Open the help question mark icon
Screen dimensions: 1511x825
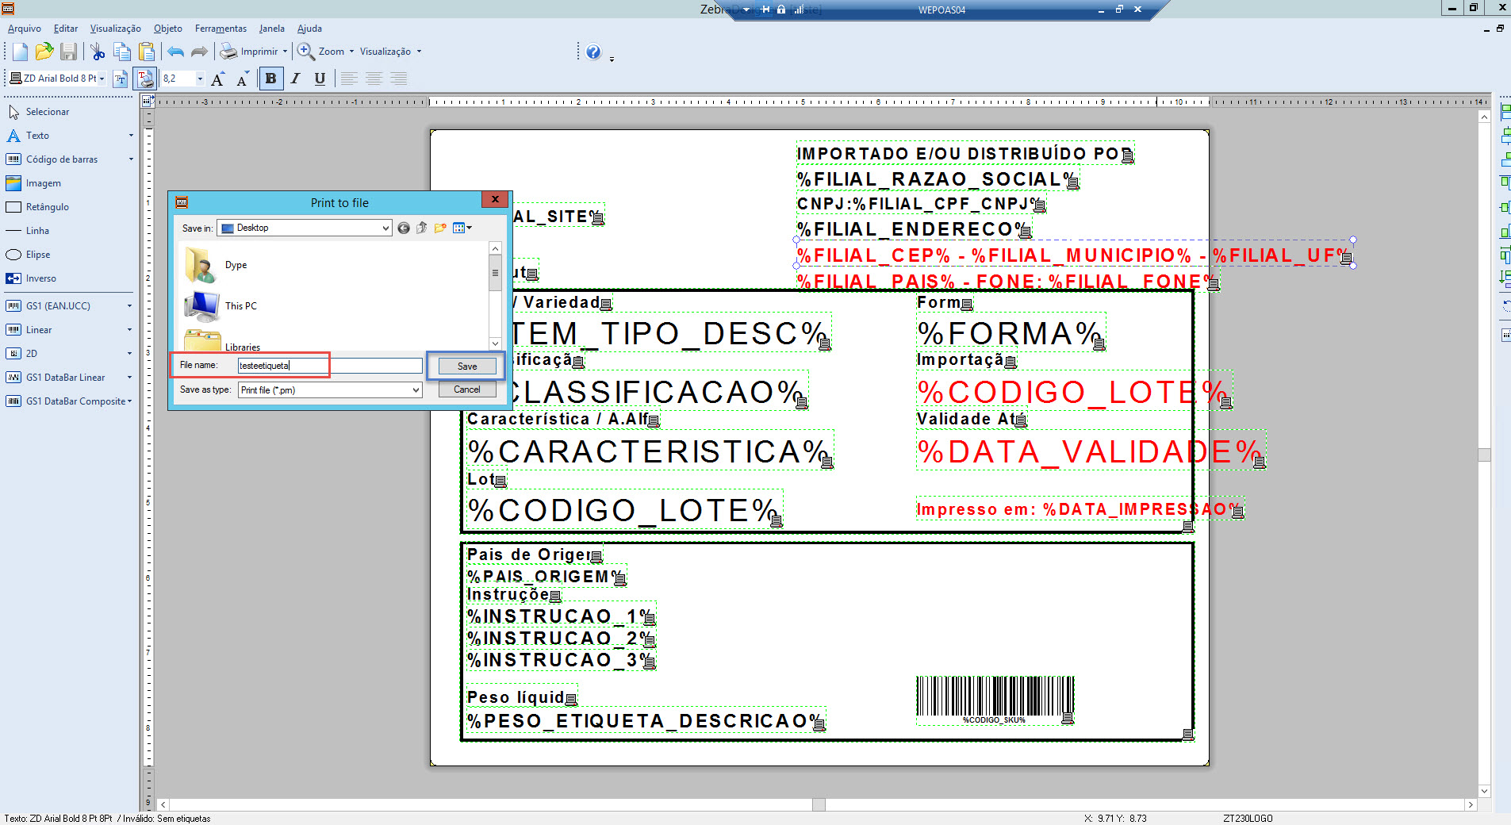(593, 52)
